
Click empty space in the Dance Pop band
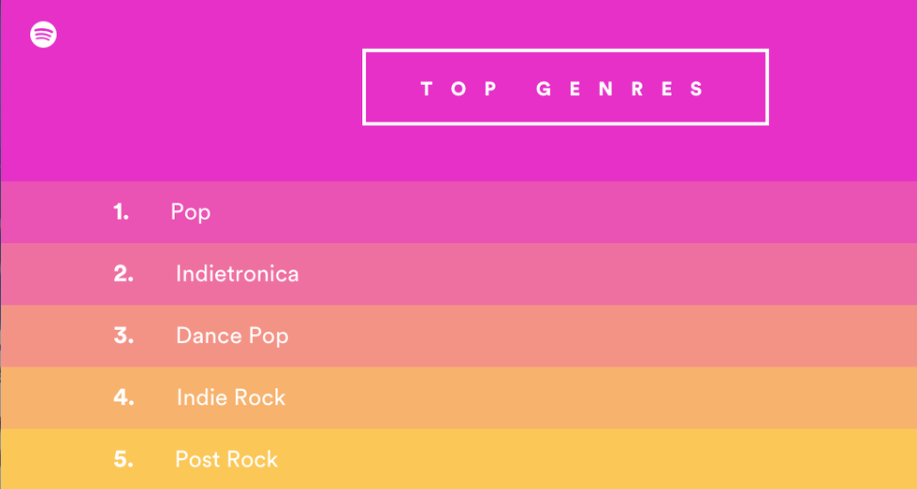tap(608, 336)
